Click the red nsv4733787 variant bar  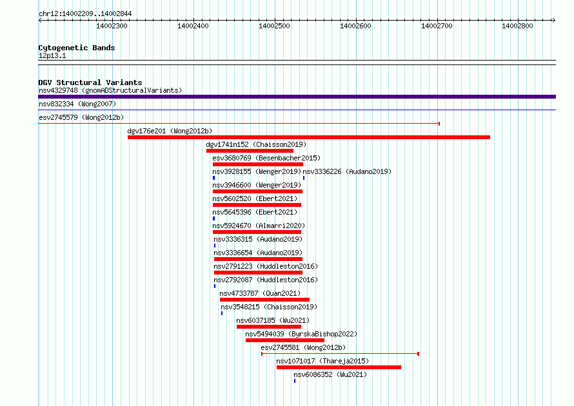point(264,300)
